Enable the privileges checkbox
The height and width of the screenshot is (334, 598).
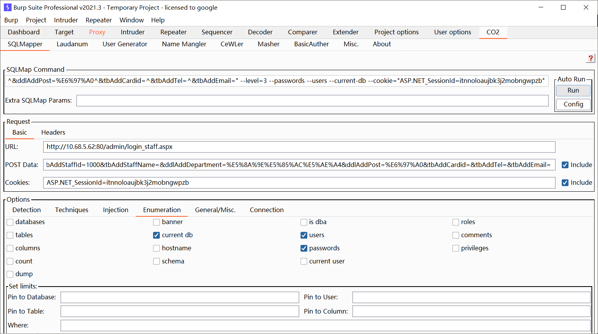tap(456, 248)
